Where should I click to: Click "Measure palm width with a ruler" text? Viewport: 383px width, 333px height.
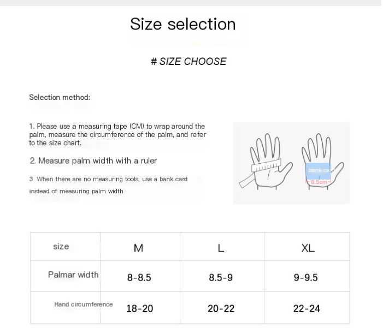click(x=93, y=160)
